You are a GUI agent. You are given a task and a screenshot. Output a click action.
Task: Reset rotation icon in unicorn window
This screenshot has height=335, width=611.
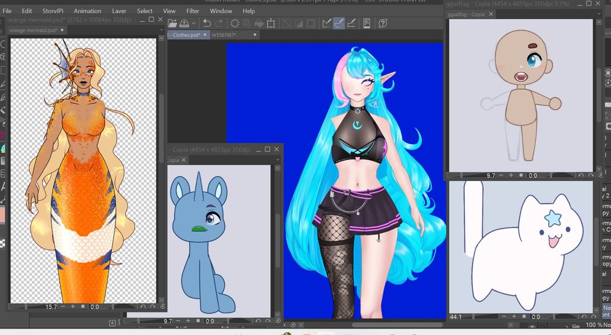pos(278,321)
